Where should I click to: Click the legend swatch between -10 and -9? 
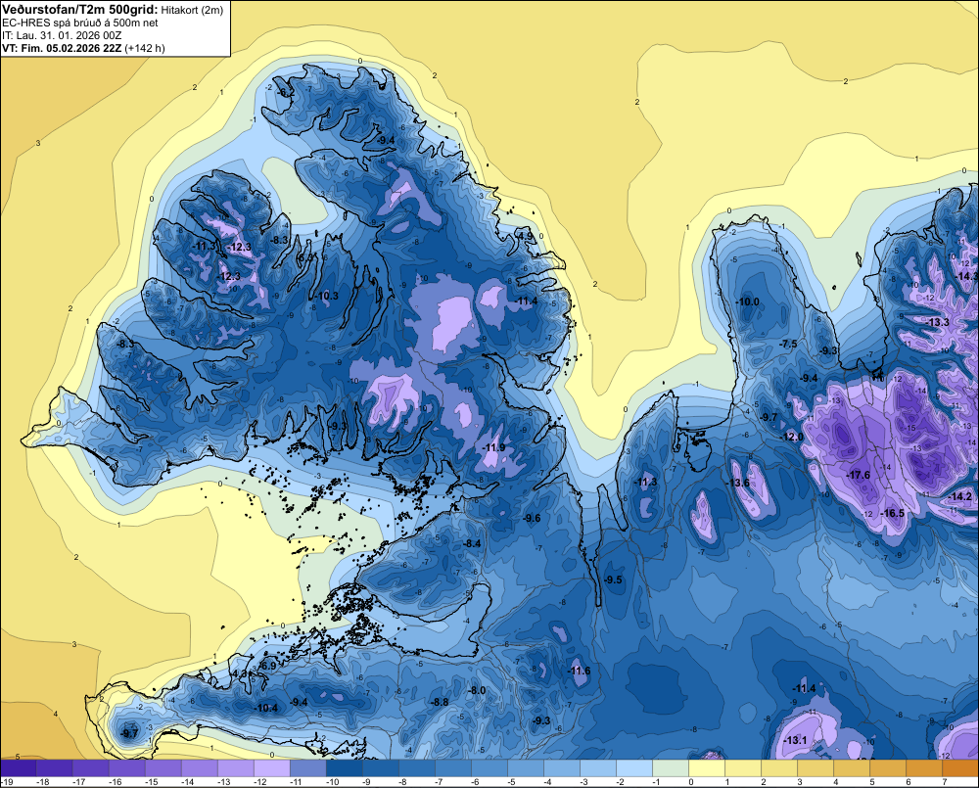click(344, 768)
